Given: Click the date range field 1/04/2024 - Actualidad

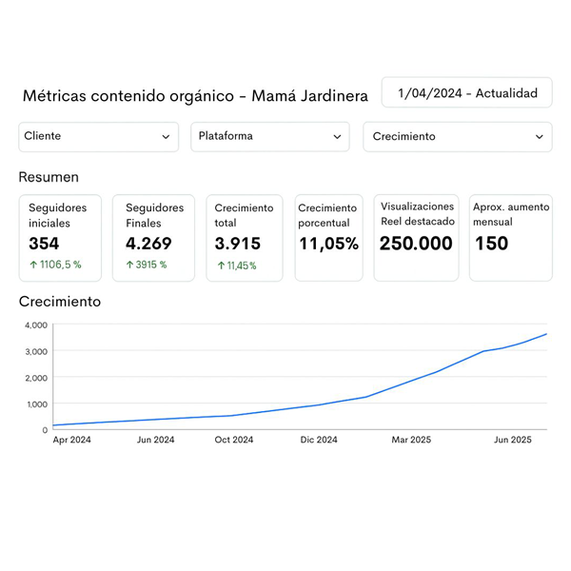Looking at the screenshot, I should tap(466, 93).
